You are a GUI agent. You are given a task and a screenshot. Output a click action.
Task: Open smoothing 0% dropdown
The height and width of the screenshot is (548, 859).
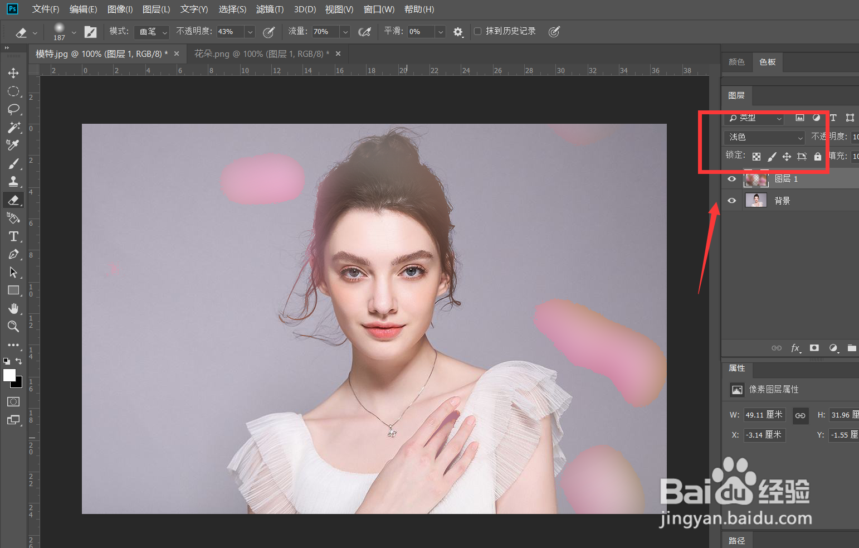[441, 32]
